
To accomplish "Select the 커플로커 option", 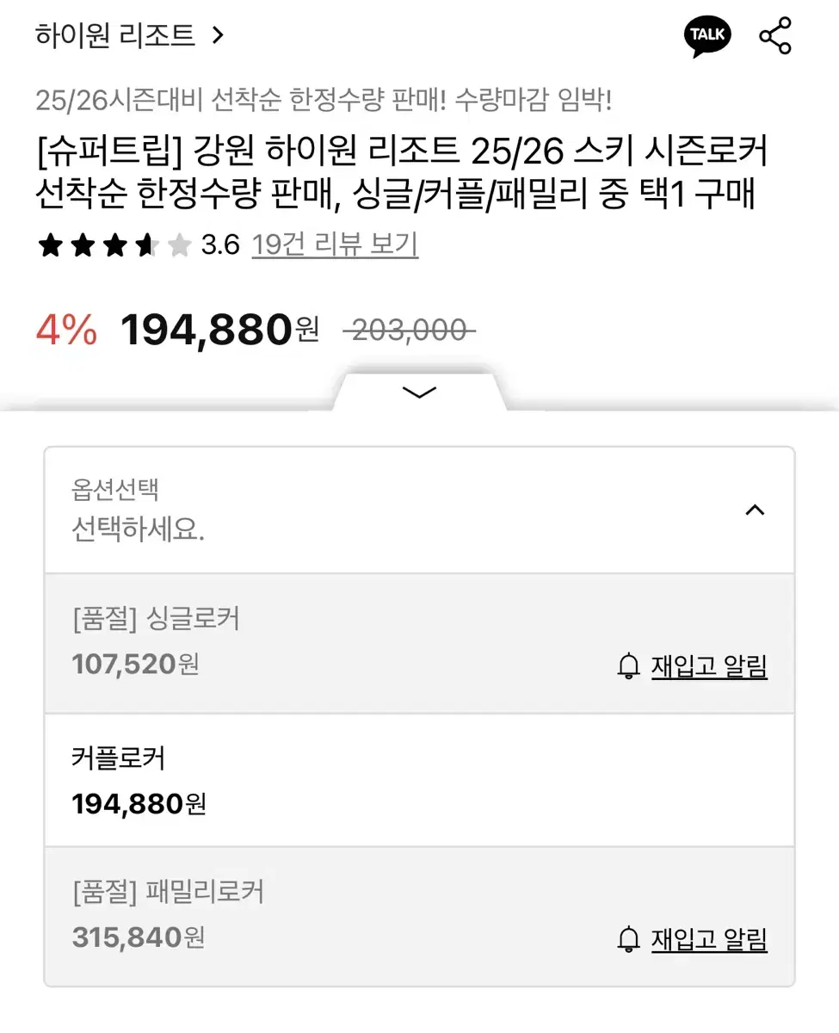I will coord(419,780).
